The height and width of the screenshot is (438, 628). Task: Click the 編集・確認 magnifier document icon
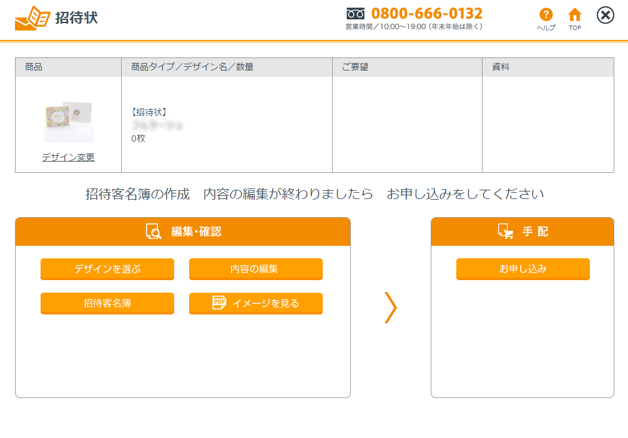(x=154, y=231)
